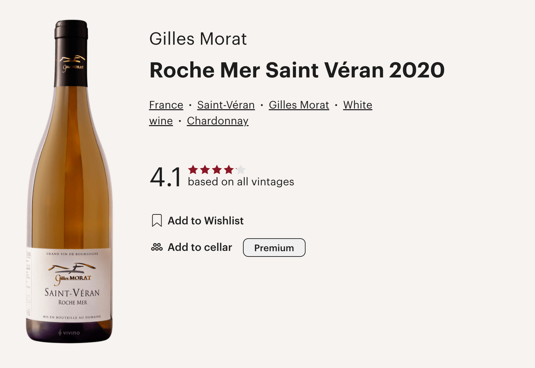Click the second red rating star

(x=205, y=170)
